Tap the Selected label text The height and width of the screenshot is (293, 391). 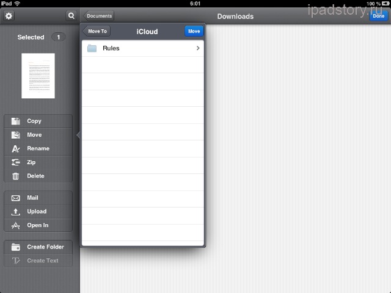coord(31,37)
